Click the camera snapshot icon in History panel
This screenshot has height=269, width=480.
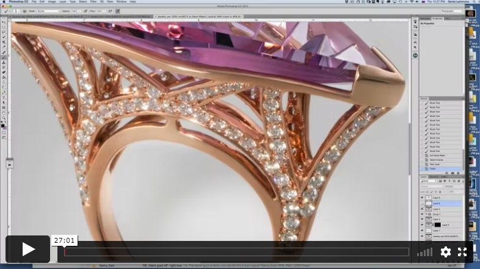click(453, 173)
